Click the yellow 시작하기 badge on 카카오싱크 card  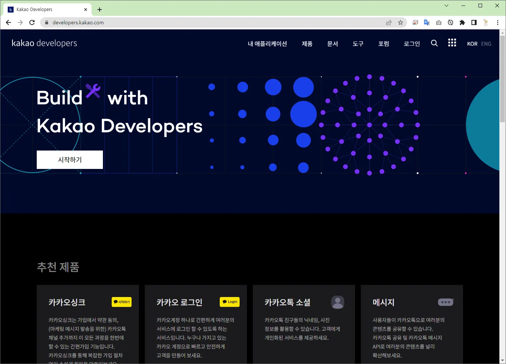122,302
